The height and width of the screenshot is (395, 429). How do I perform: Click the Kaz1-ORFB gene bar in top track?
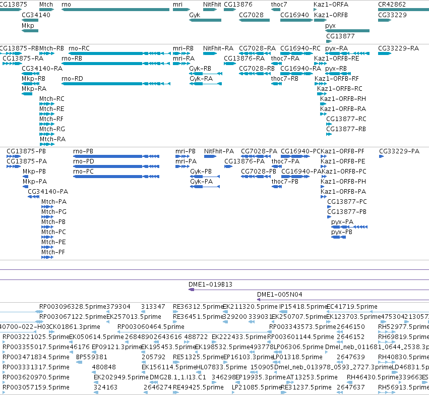(321, 20)
